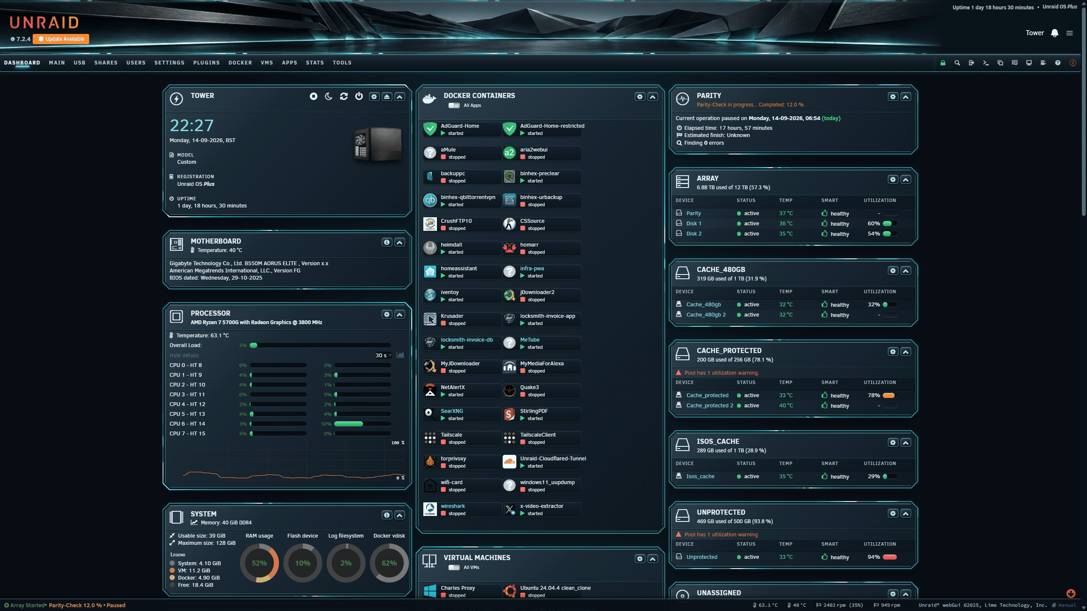Click the red scroll-down arrow icon
Viewport: 1087px width, 611px height.
[x=1071, y=593]
